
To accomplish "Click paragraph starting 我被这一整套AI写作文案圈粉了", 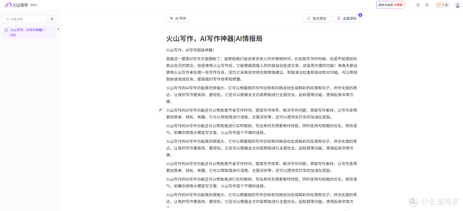I will click(262, 69).
